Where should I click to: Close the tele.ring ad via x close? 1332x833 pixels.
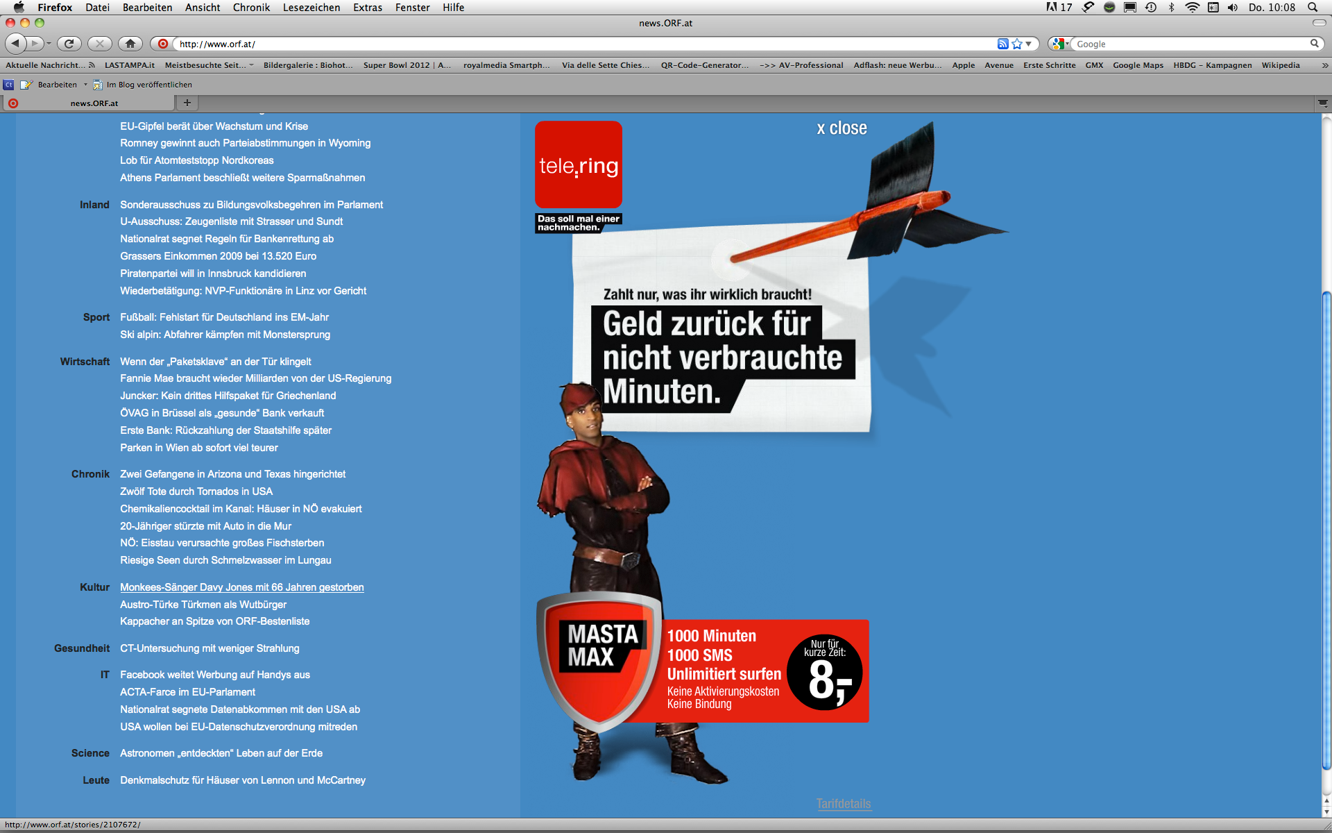point(842,128)
